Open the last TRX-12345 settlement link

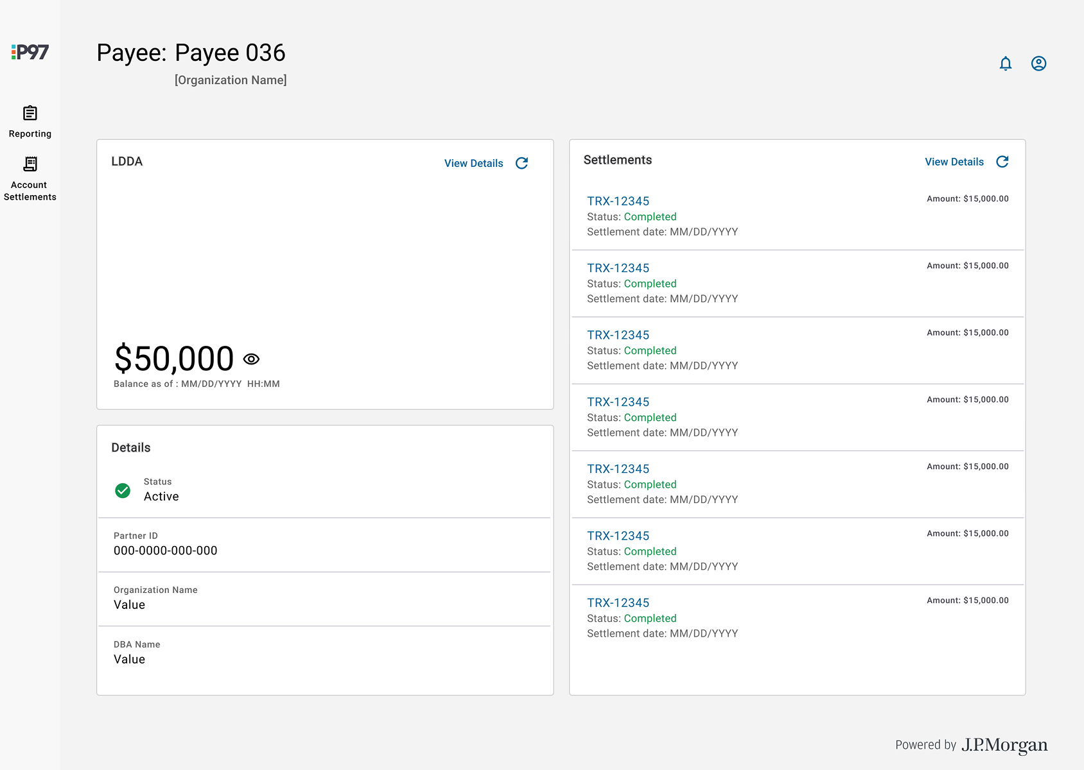pyautogui.click(x=618, y=603)
